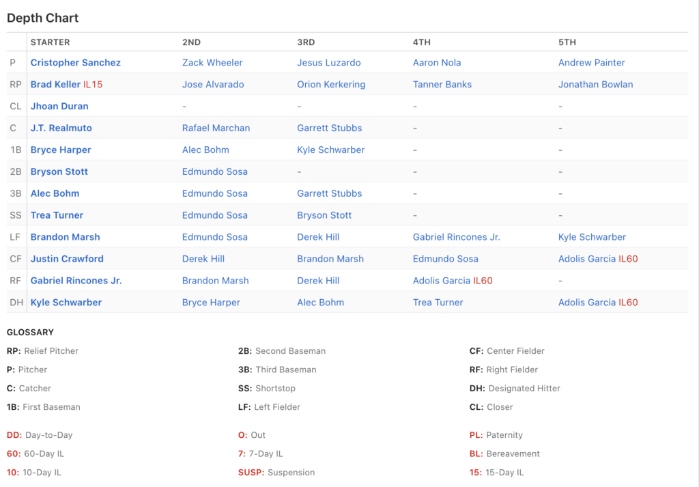This screenshot has width=699, height=487.
Task: Select Bryson Stott in the SS row
Action: [x=324, y=215]
